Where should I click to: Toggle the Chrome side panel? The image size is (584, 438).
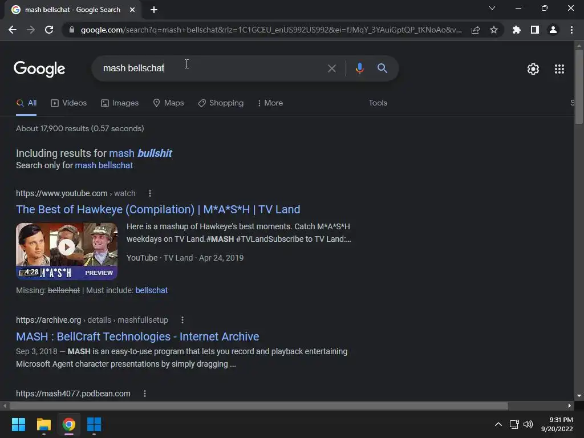[535, 30]
